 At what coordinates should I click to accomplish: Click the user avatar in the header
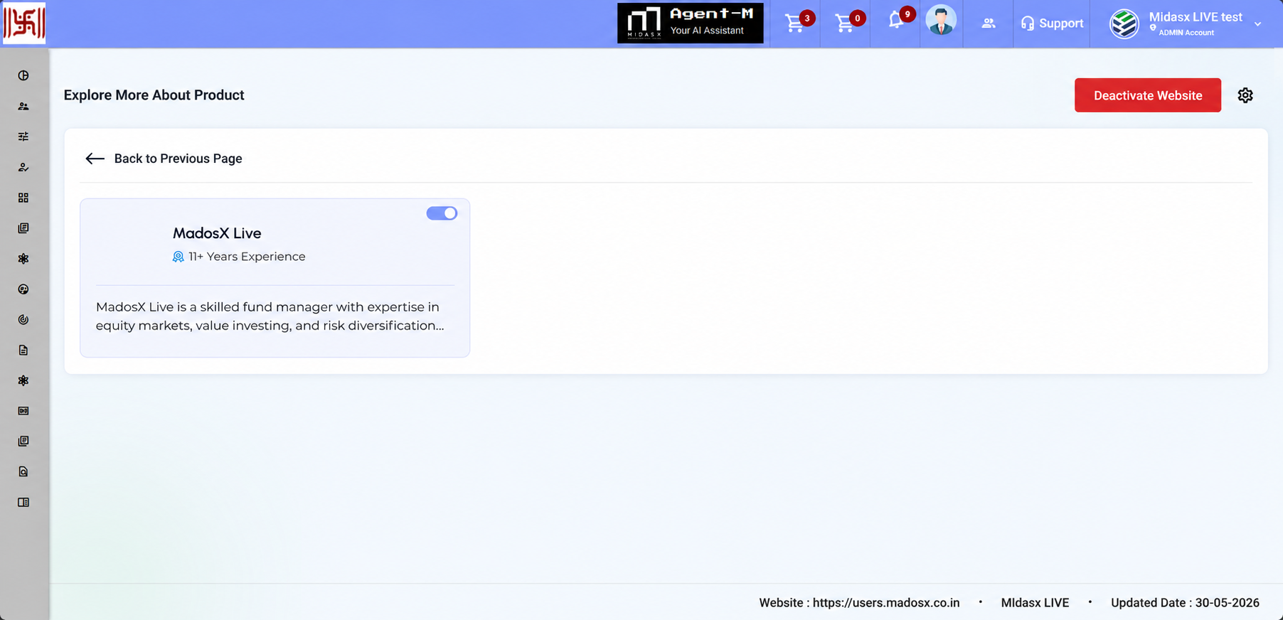[x=941, y=20]
